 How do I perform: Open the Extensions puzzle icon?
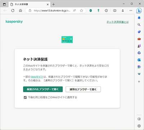(x=106, y=10)
